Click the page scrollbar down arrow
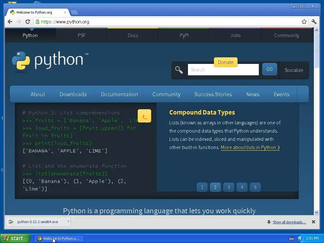The image size is (324, 243). pos(316,212)
